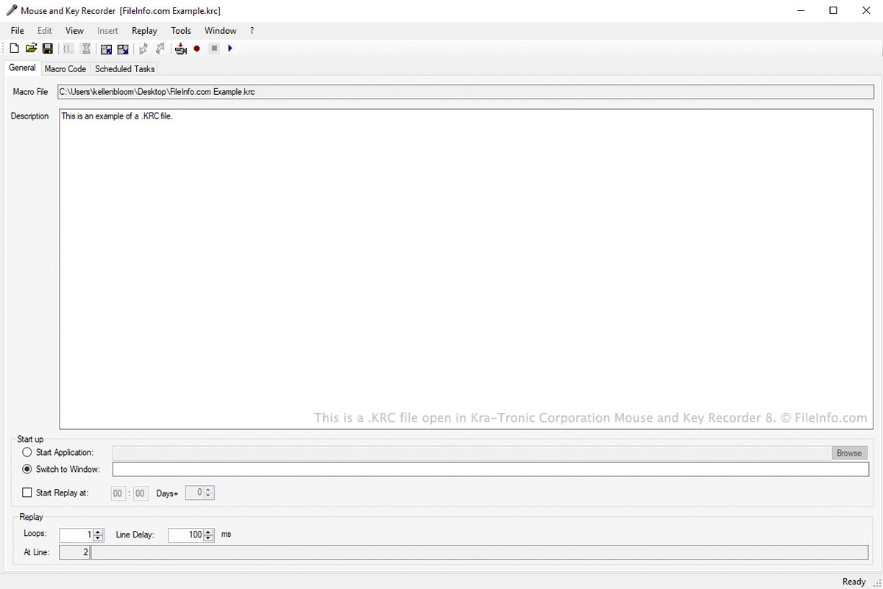Image resolution: width=883 pixels, height=589 pixels.
Task: Create a new macro file
Action: [x=14, y=49]
